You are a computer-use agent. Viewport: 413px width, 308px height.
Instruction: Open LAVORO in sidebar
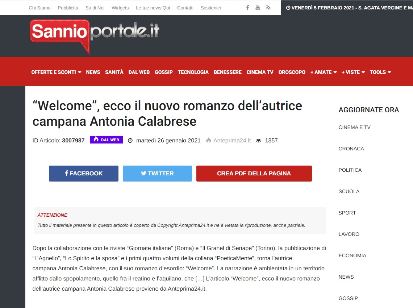pyautogui.click(x=349, y=234)
